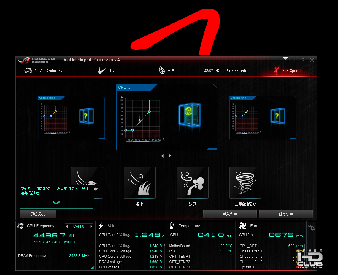Select lowest left point on CPU fan curve

tap(126, 130)
